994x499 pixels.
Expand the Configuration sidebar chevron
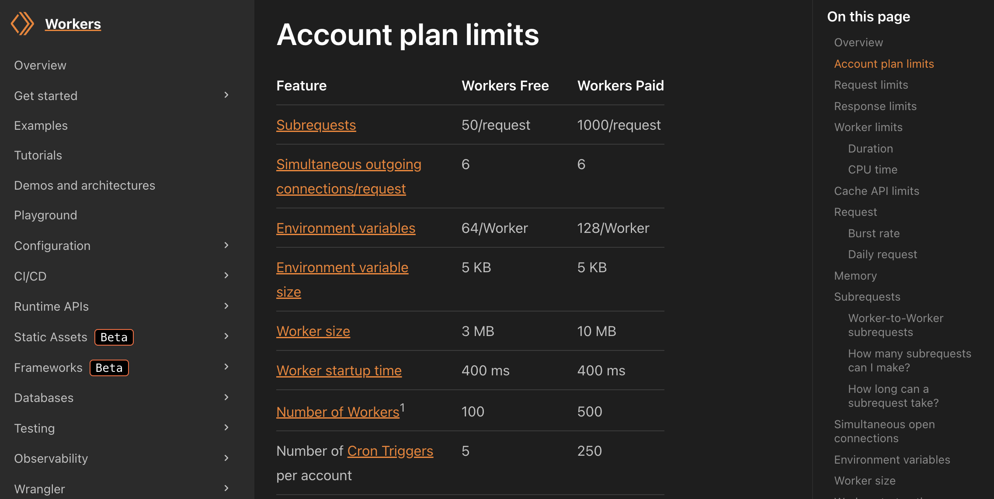[226, 246]
